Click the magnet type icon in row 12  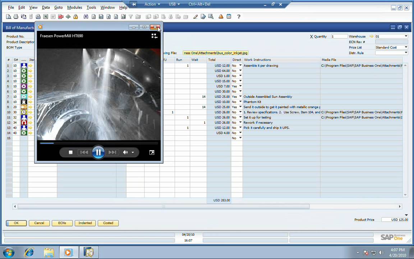point(24,123)
